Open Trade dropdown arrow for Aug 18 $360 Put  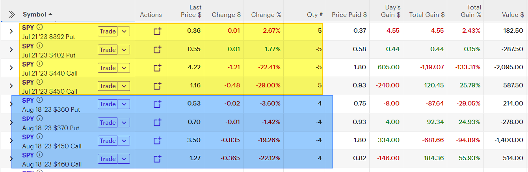pos(124,104)
